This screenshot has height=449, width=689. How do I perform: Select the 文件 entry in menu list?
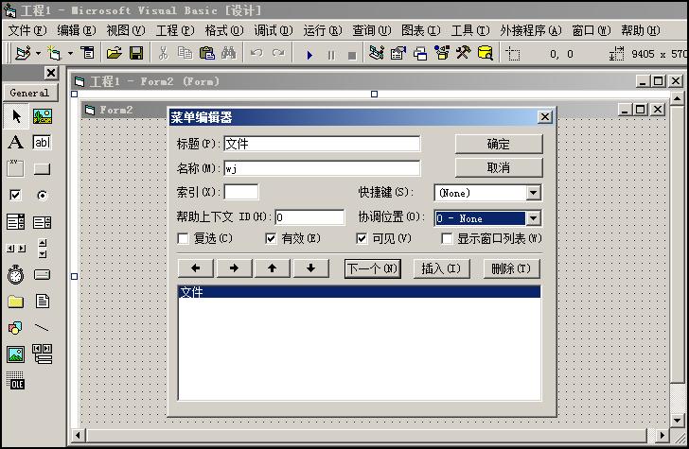click(x=360, y=292)
